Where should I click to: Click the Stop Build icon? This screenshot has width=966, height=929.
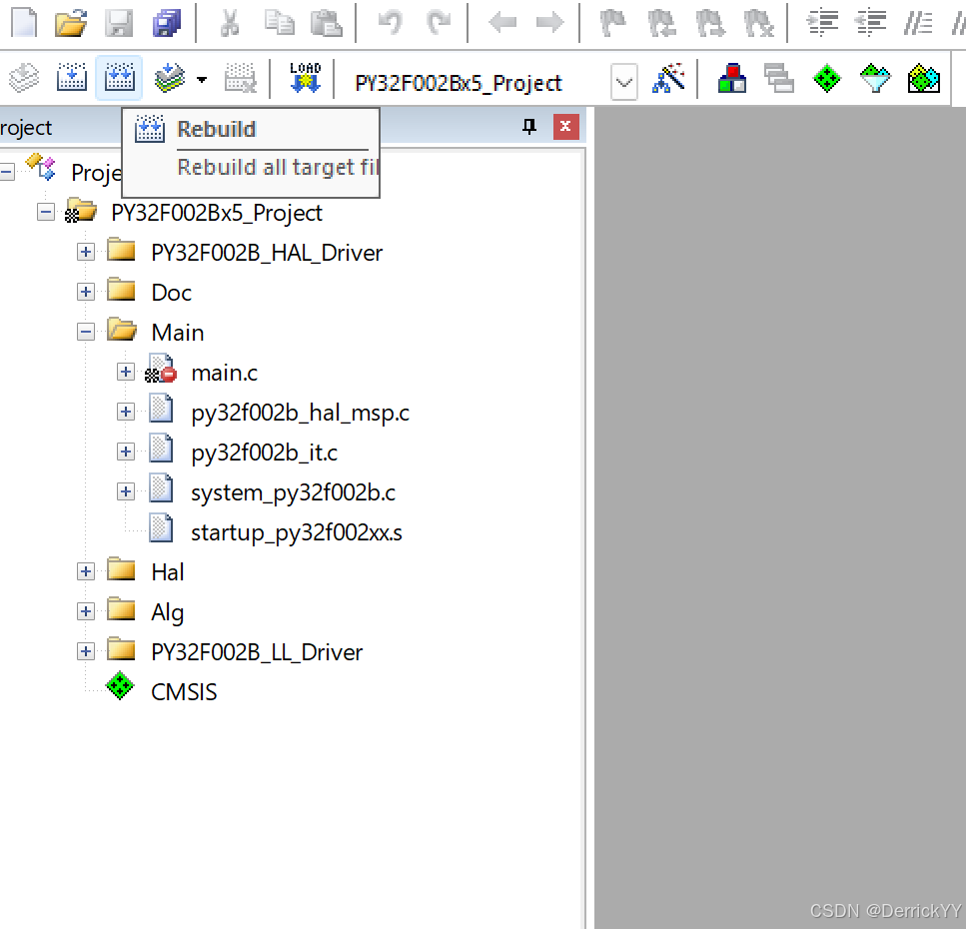(241, 78)
